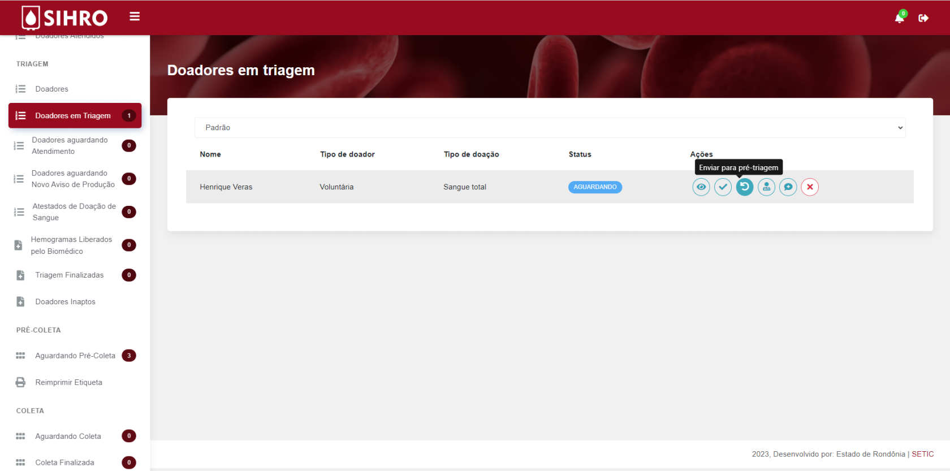Image resolution: width=950 pixels, height=471 pixels.
Task: Click the Tipo de doador column header
Action: (x=347, y=154)
